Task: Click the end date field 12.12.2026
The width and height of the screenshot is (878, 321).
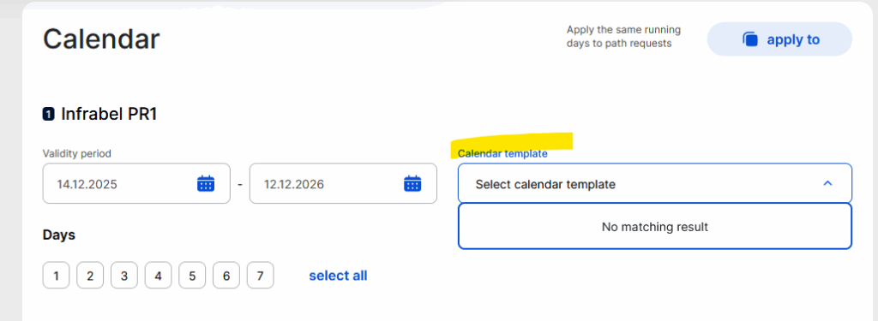Action: (343, 183)
